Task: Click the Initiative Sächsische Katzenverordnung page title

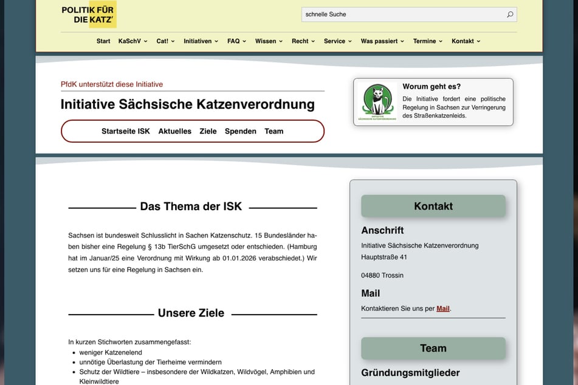Action: [188, 104]
